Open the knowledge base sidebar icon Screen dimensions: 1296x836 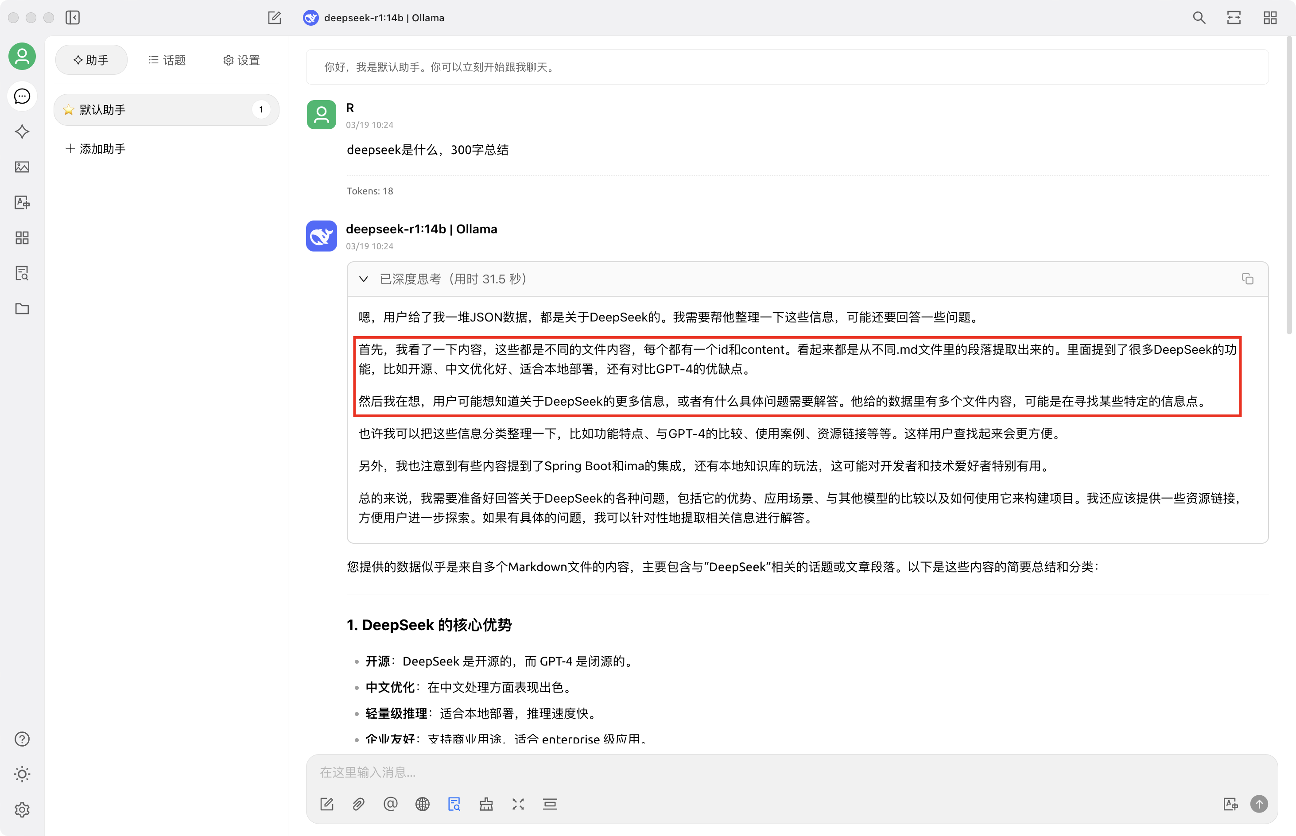(22, 273)
